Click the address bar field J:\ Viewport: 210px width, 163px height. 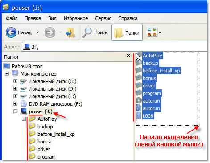click(x=115, y=47)
